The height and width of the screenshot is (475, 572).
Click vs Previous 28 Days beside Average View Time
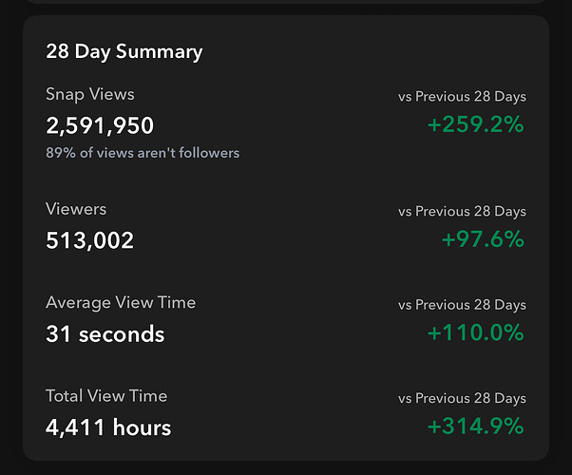click(462, 305)
